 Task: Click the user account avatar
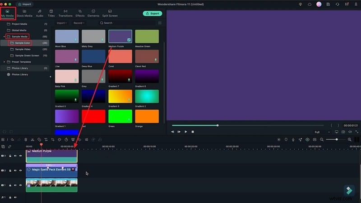(319, 4)
